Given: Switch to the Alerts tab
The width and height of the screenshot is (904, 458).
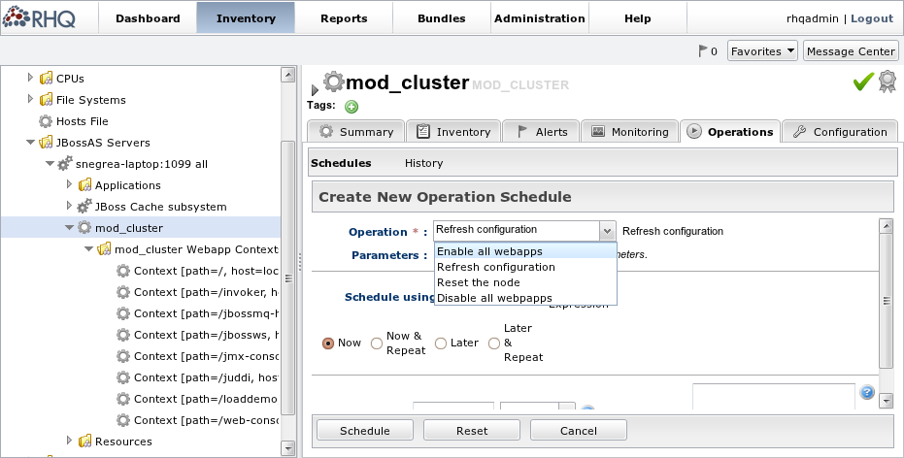Looking at the screenshot, I should coord(542,131).
